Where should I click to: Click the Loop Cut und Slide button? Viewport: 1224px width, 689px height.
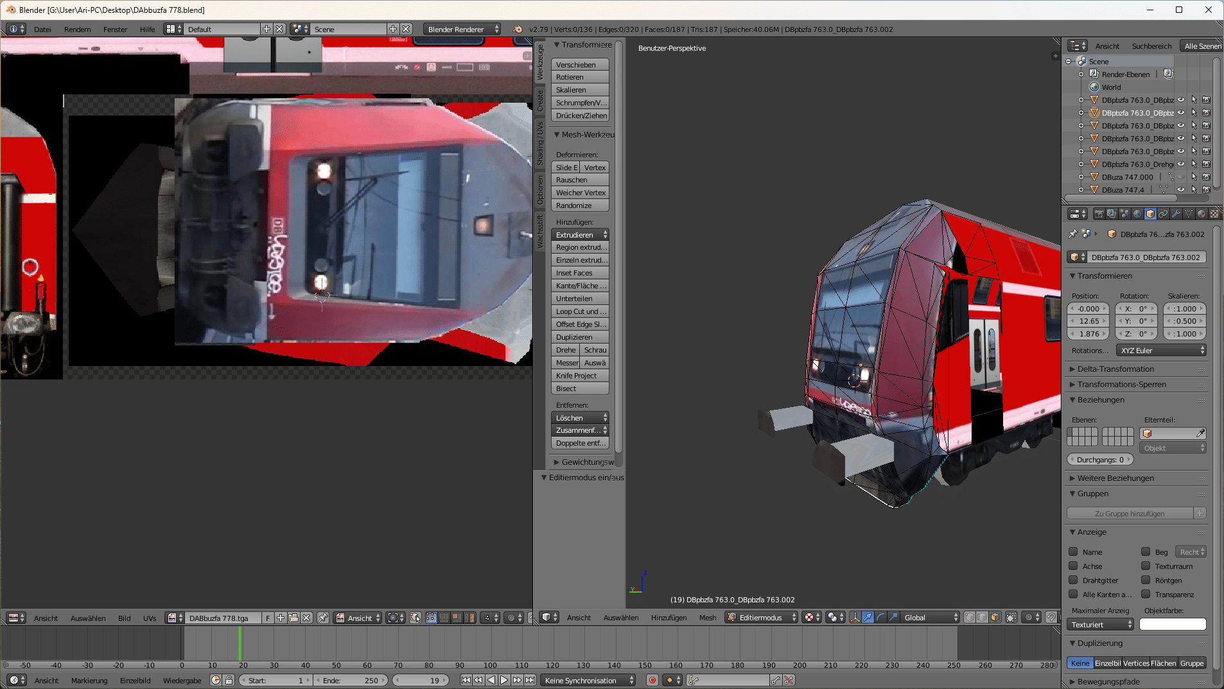[580, 311]
